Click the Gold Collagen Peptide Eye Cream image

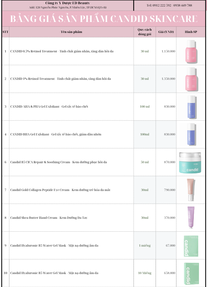tap(191, 190)
